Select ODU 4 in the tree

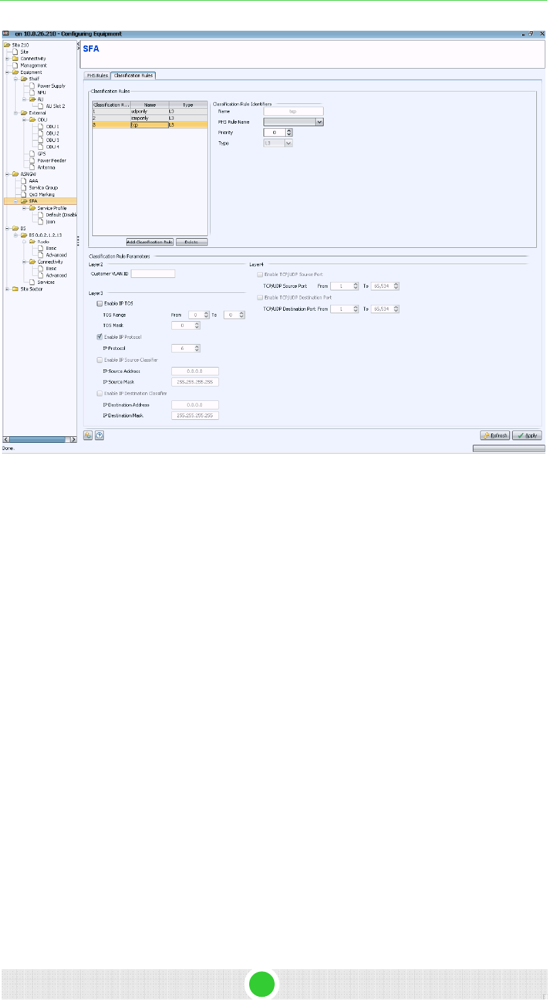pyautogui.click(x=49, y=147)
